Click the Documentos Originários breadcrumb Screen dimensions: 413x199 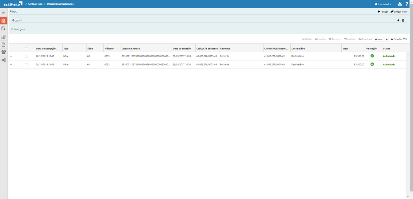tap(60, 4)
